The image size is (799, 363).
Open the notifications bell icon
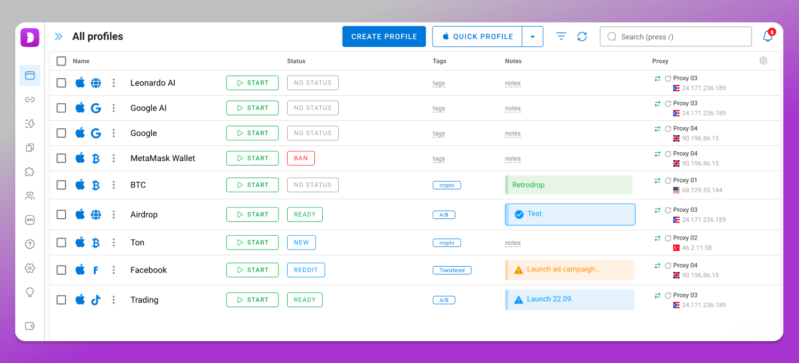tap(768, 36)
